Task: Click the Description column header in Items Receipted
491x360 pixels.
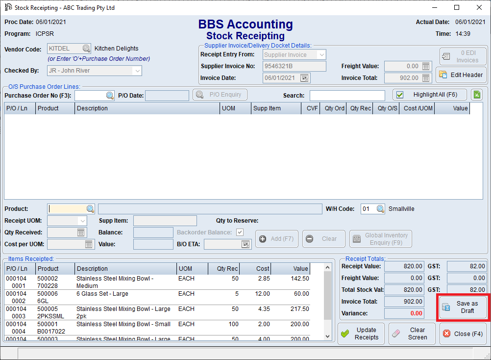Action: click(125, 269)
